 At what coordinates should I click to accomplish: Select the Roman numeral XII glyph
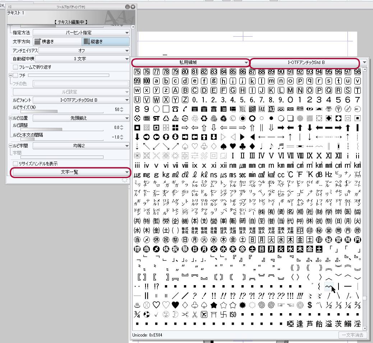pyautogui.click(x=338, y=156)
